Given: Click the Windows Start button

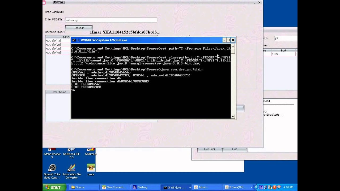Looking at the screenshot, I should pyautogui.click(x=54, y=187).
